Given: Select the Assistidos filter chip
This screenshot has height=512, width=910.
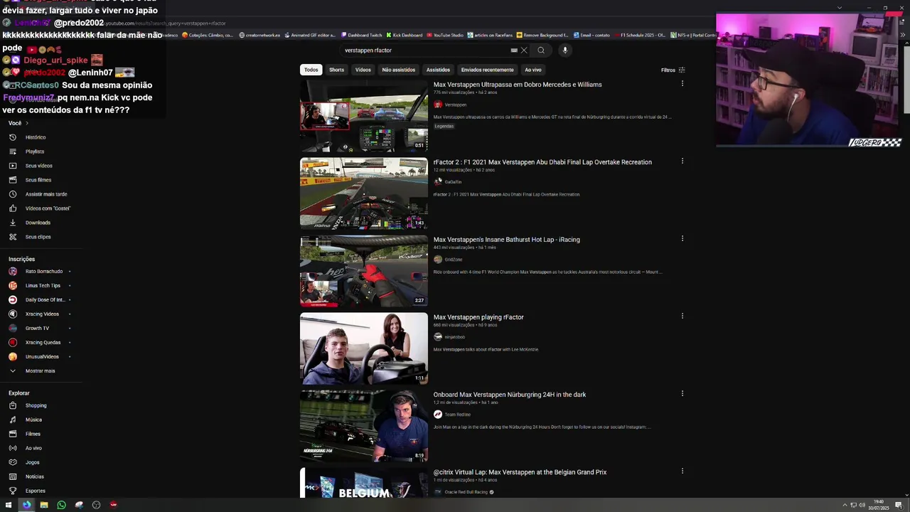Looking at the screenshot, I should click(x=438, y=70).
